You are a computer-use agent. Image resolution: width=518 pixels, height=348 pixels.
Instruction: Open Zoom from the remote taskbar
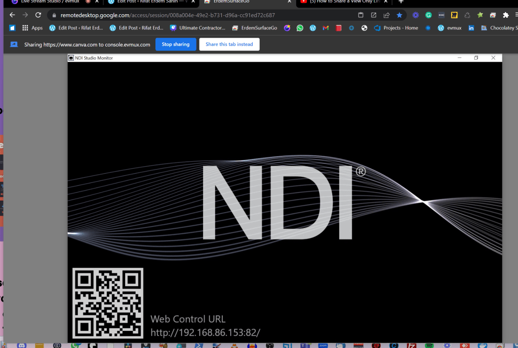coord(323,345)
